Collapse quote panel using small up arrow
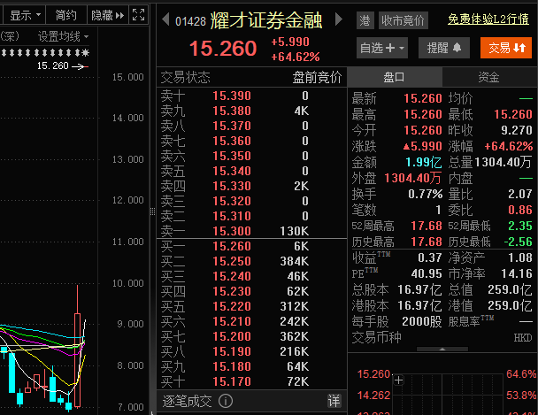 pyautogui.click(x=442, y=350)
